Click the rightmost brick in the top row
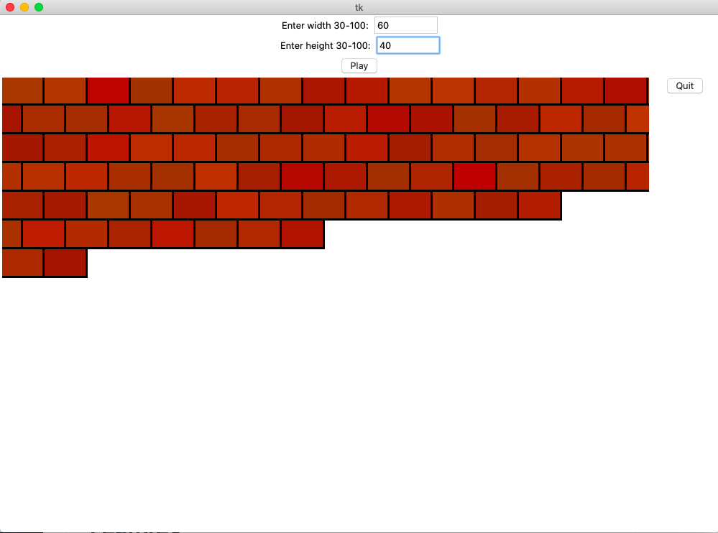Screen dimensions: 718x533 coord(625,90)
